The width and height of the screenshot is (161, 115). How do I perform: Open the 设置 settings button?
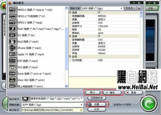click(x=97, y=104)
